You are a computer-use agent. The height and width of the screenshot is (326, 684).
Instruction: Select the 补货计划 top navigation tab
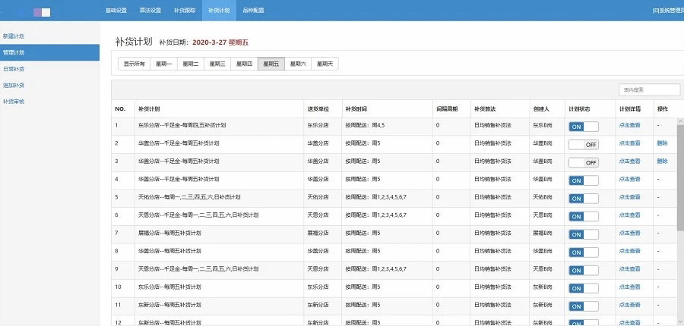tap(219, 11)
